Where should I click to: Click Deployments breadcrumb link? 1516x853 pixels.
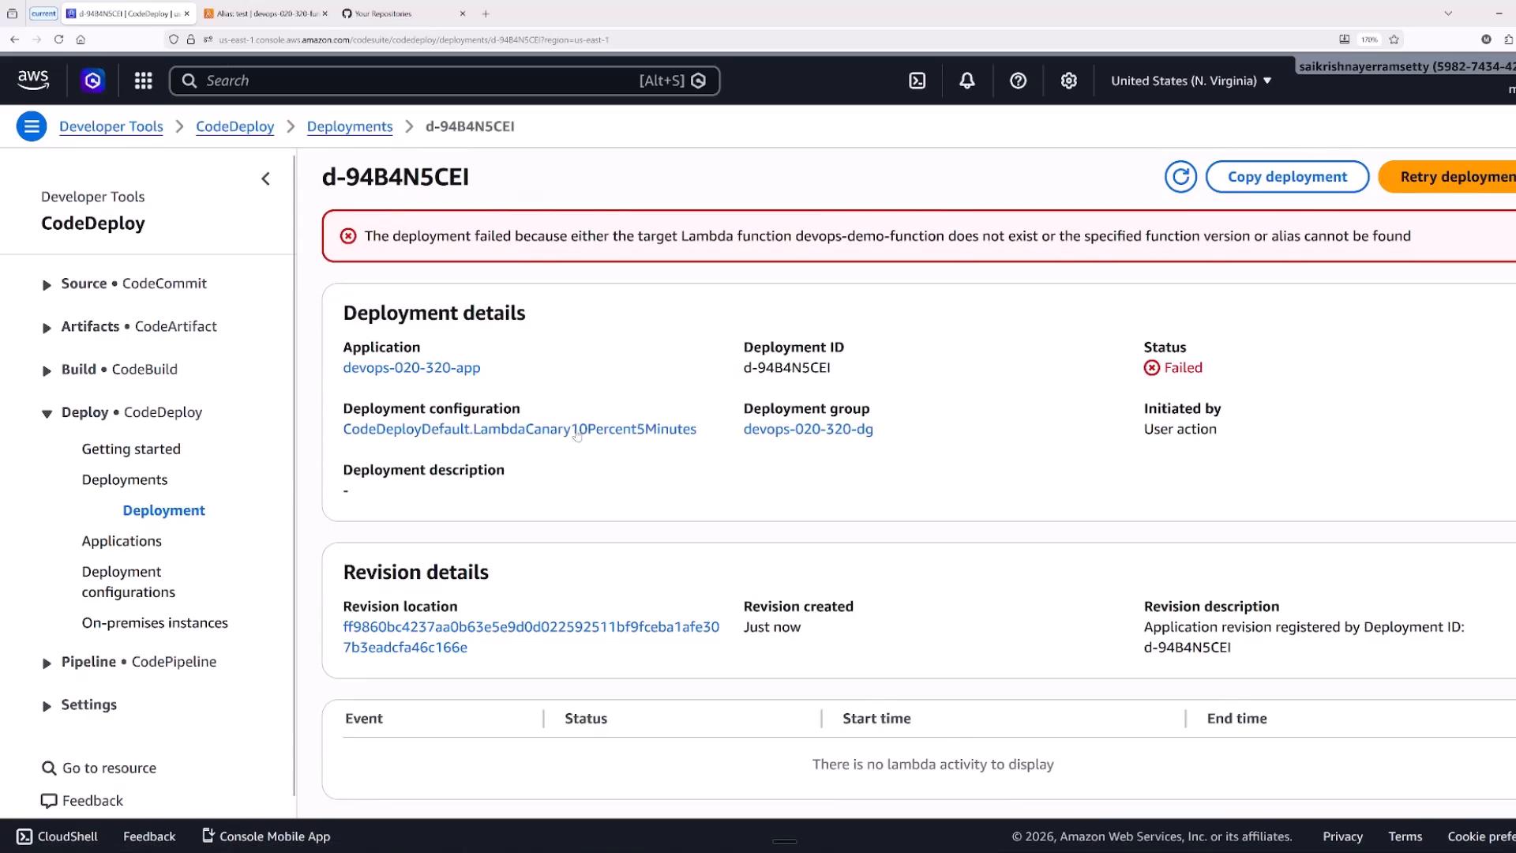point(350,126)
